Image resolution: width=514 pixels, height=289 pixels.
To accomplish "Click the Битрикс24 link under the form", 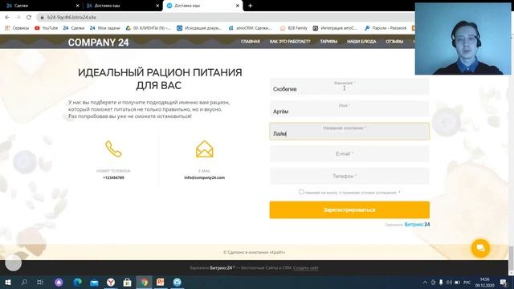I will [417, 225].
